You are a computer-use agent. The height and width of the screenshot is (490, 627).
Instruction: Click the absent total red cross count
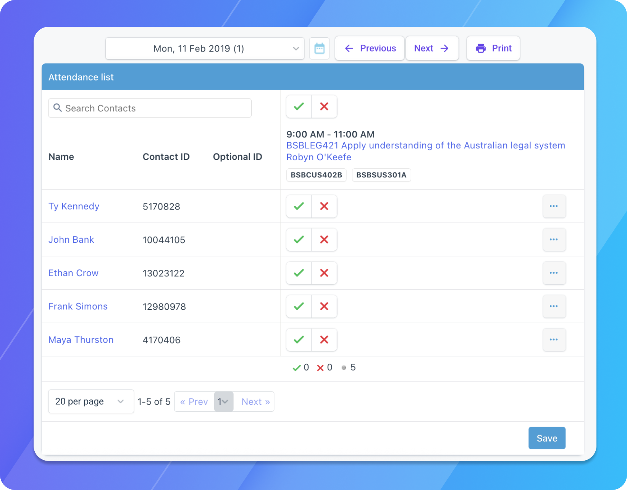(325, 367)
